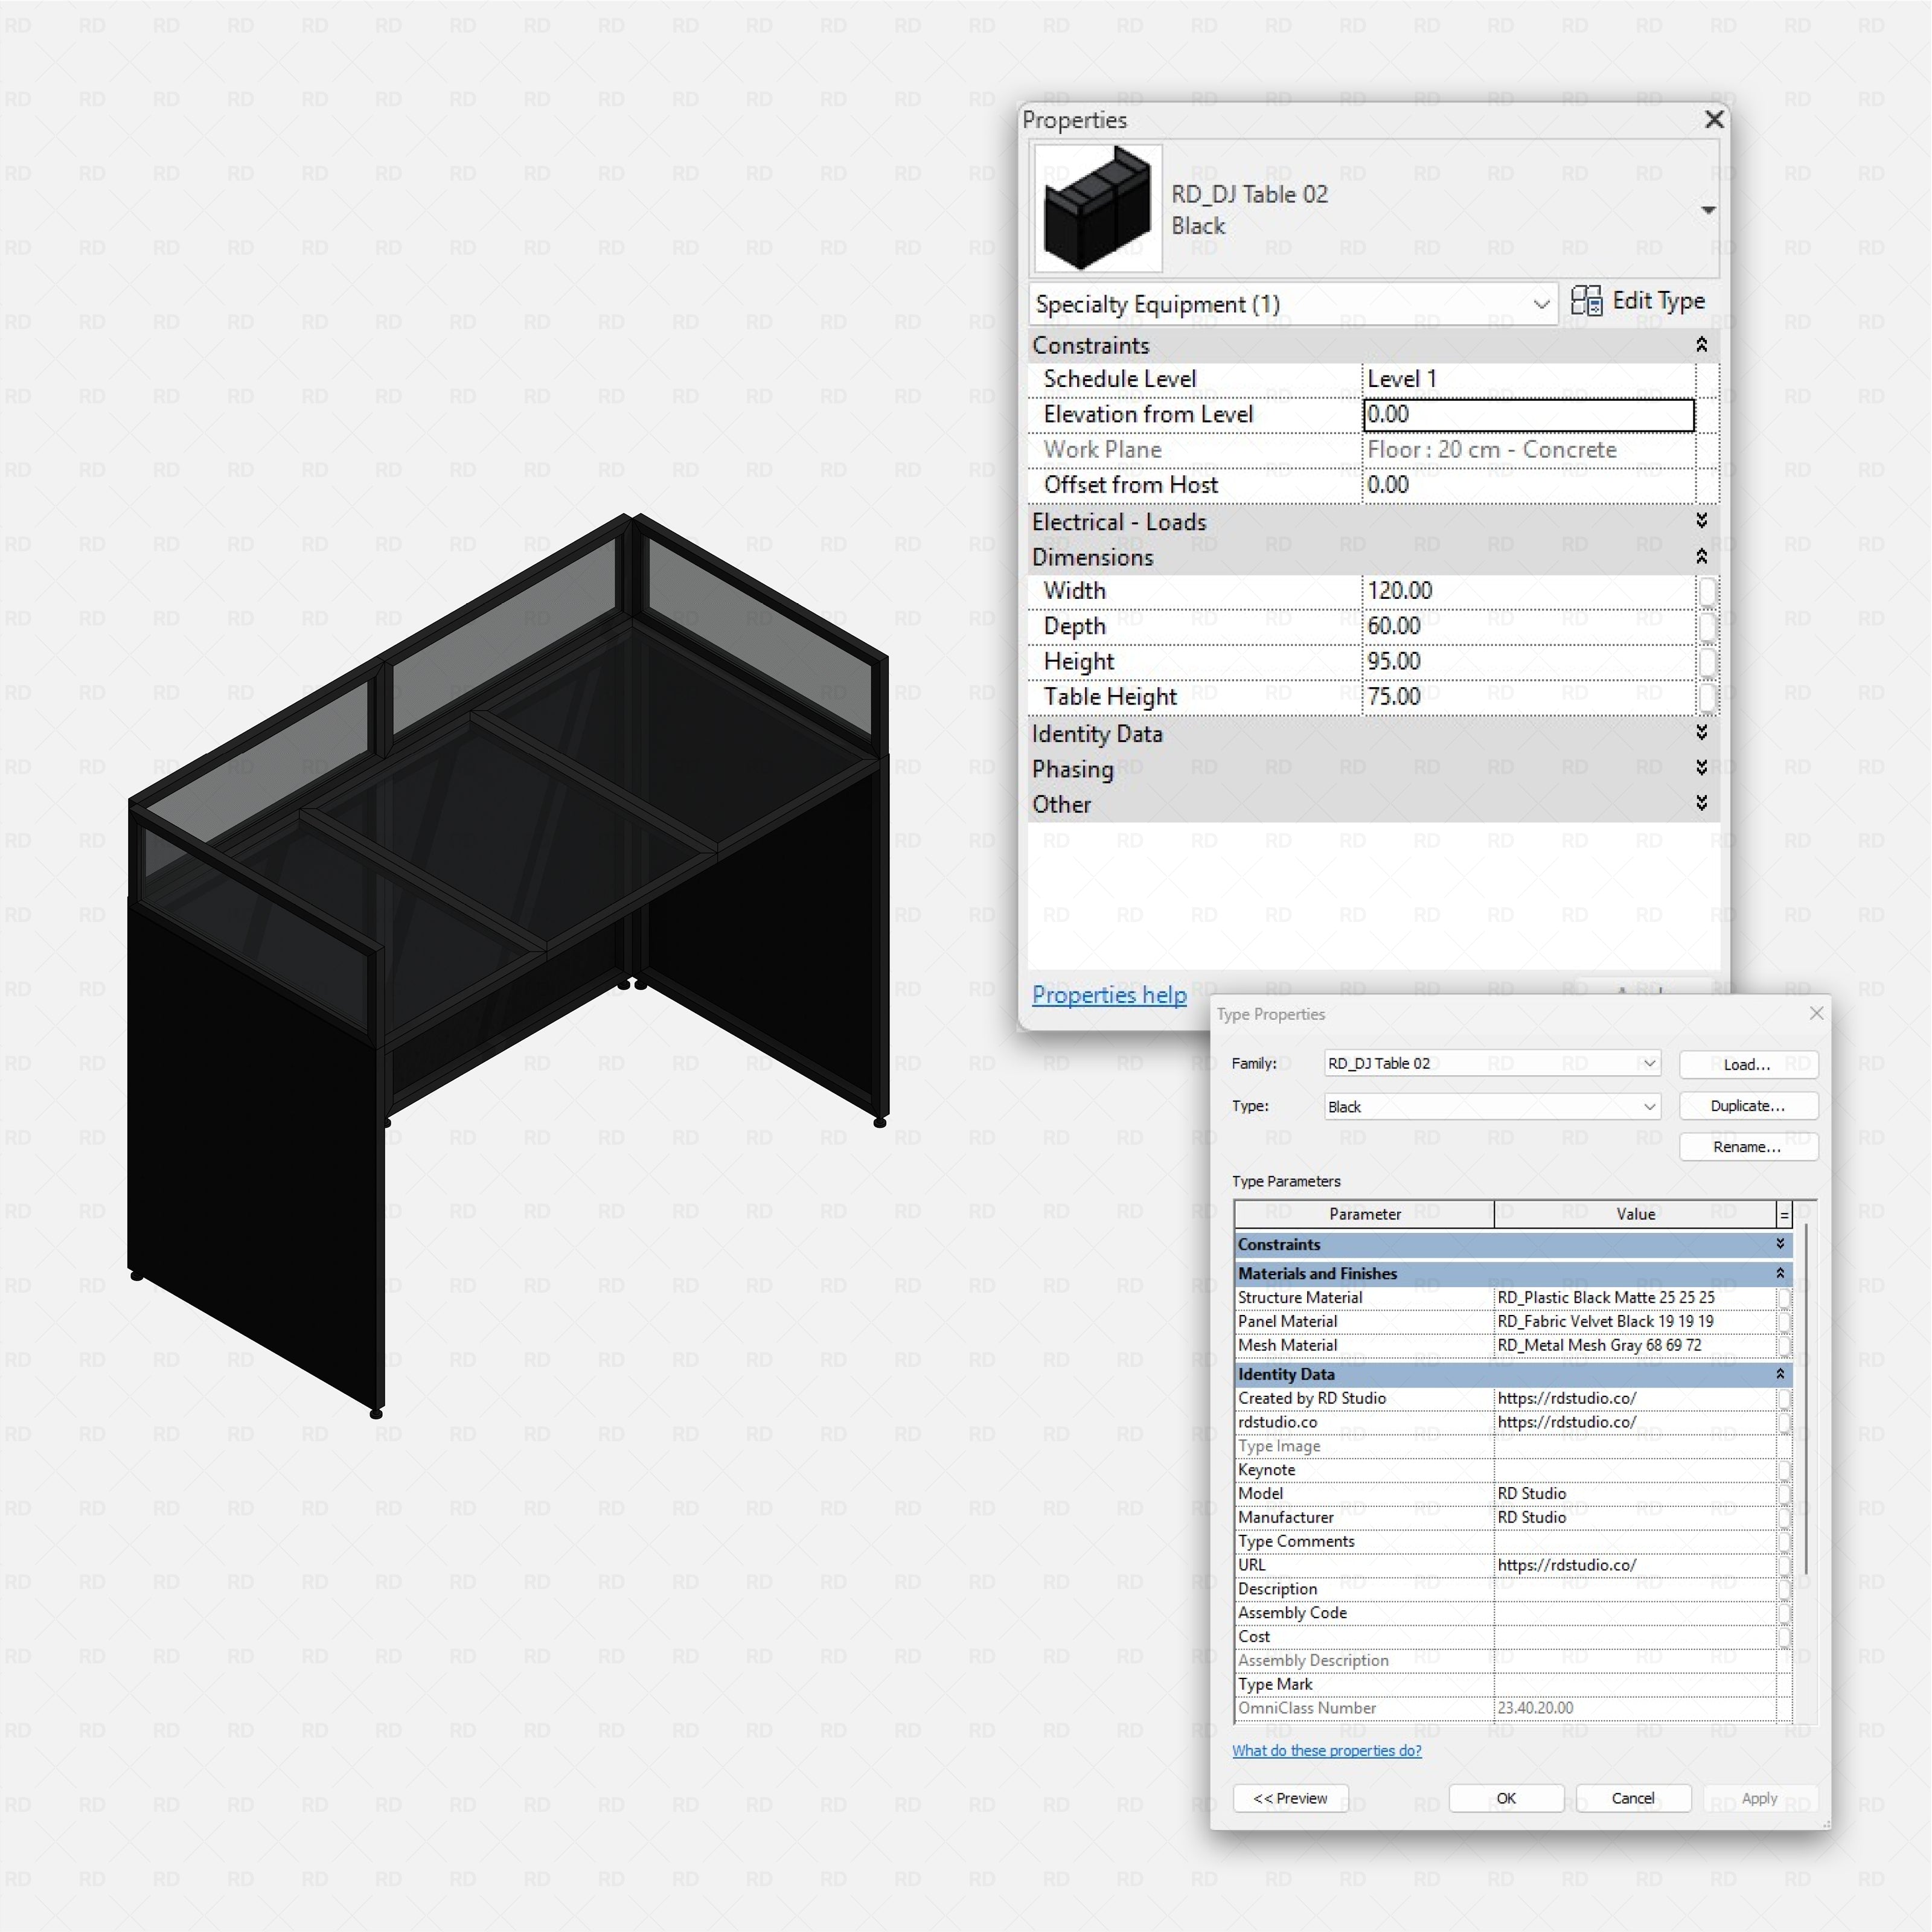Click the Keyword row labeled Keynote
This screenshot has height=1932, width=1932.
click(x=1513, y=1470)
